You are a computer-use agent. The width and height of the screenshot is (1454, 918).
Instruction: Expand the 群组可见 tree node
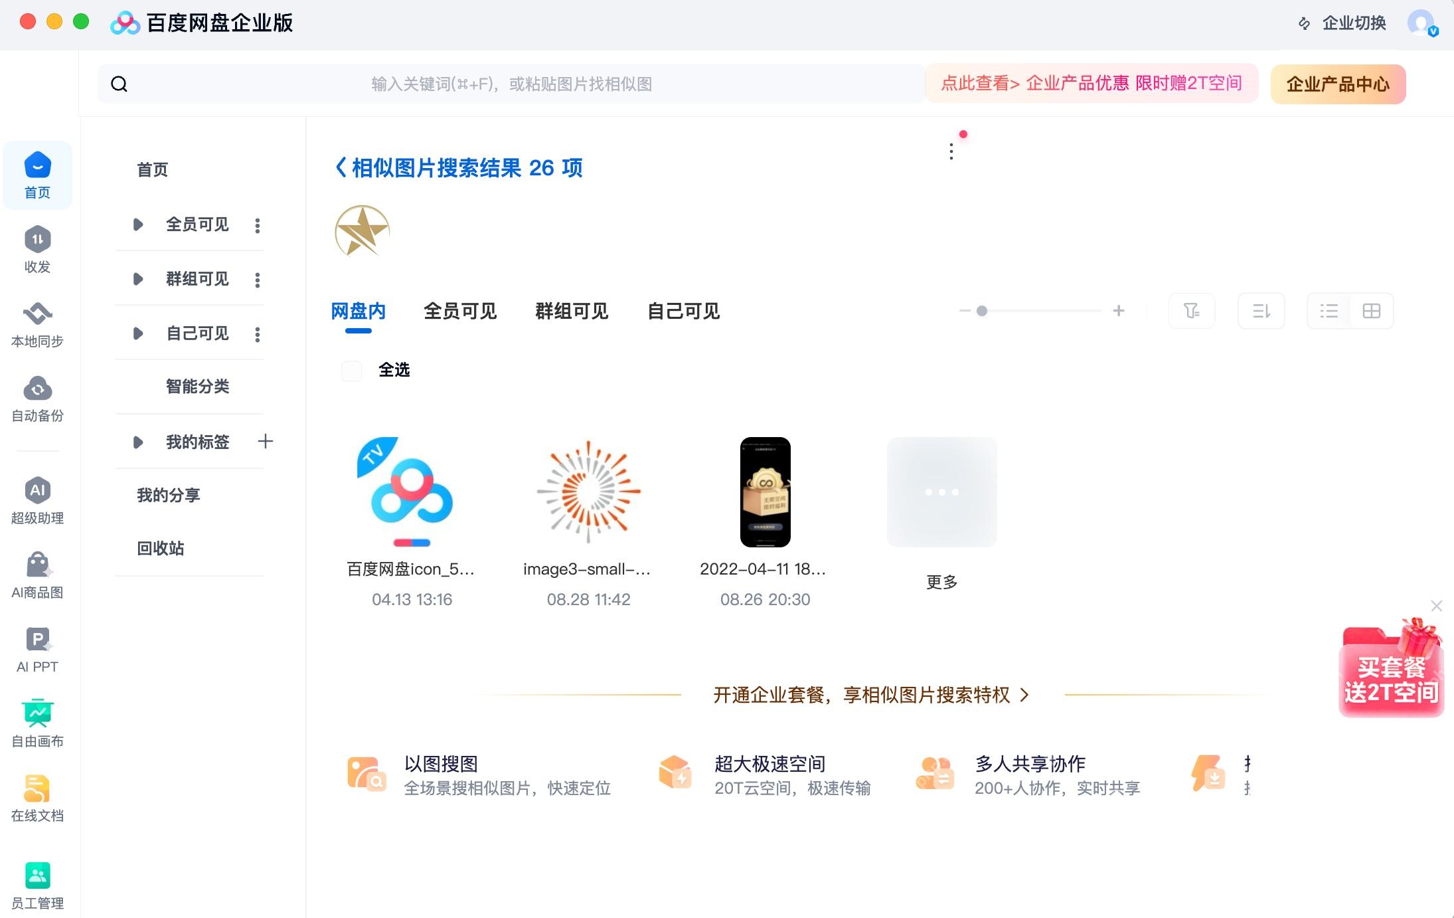point(138,279)
